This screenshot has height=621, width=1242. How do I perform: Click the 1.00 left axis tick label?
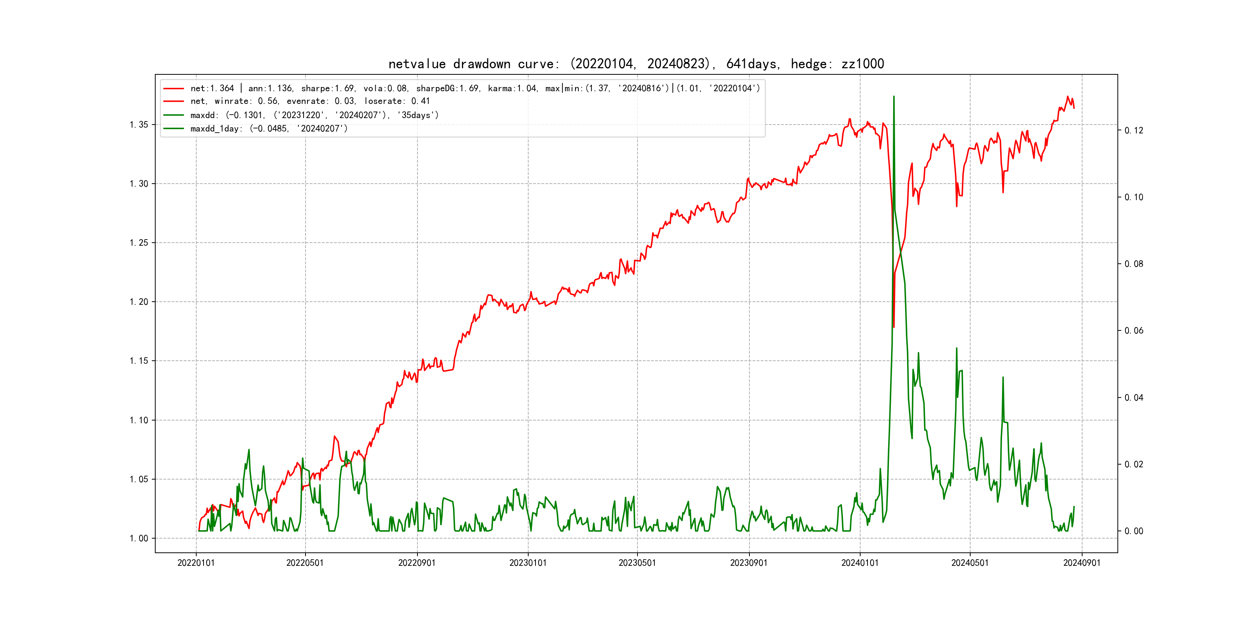click(x=139, y=539)
